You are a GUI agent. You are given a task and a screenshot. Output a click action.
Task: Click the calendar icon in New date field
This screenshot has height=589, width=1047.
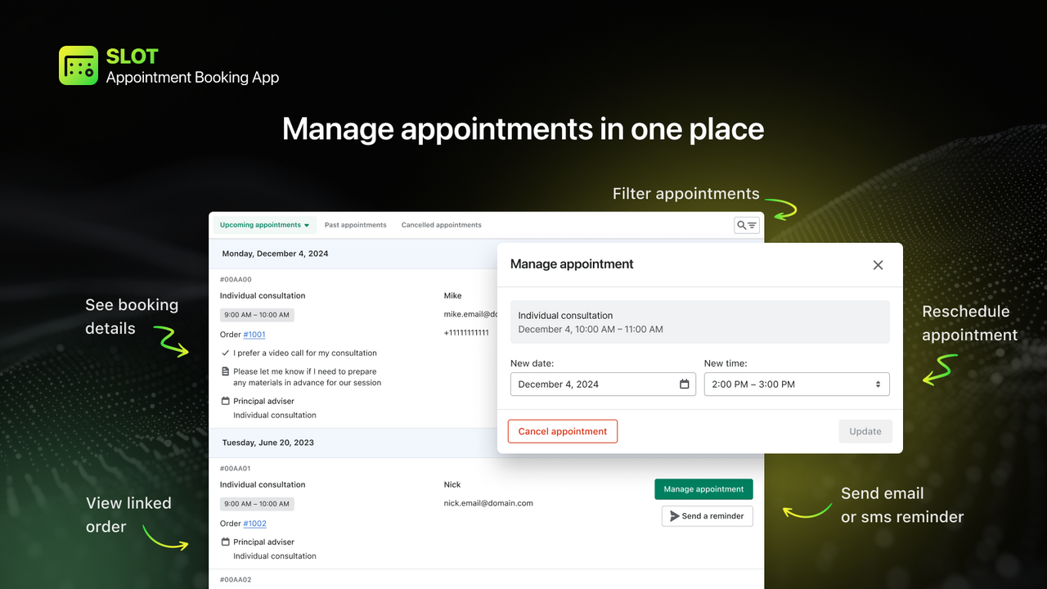click(685, 384)
